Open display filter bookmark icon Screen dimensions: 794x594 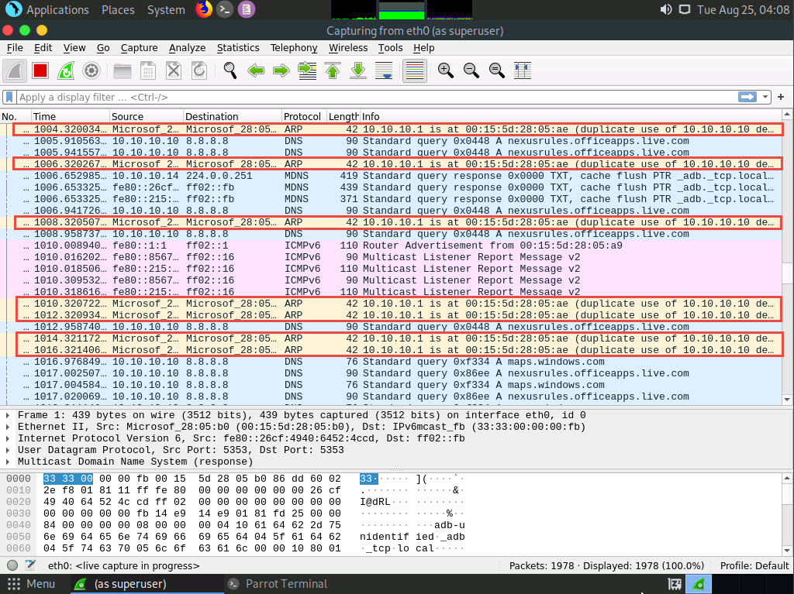pos(9,97)
